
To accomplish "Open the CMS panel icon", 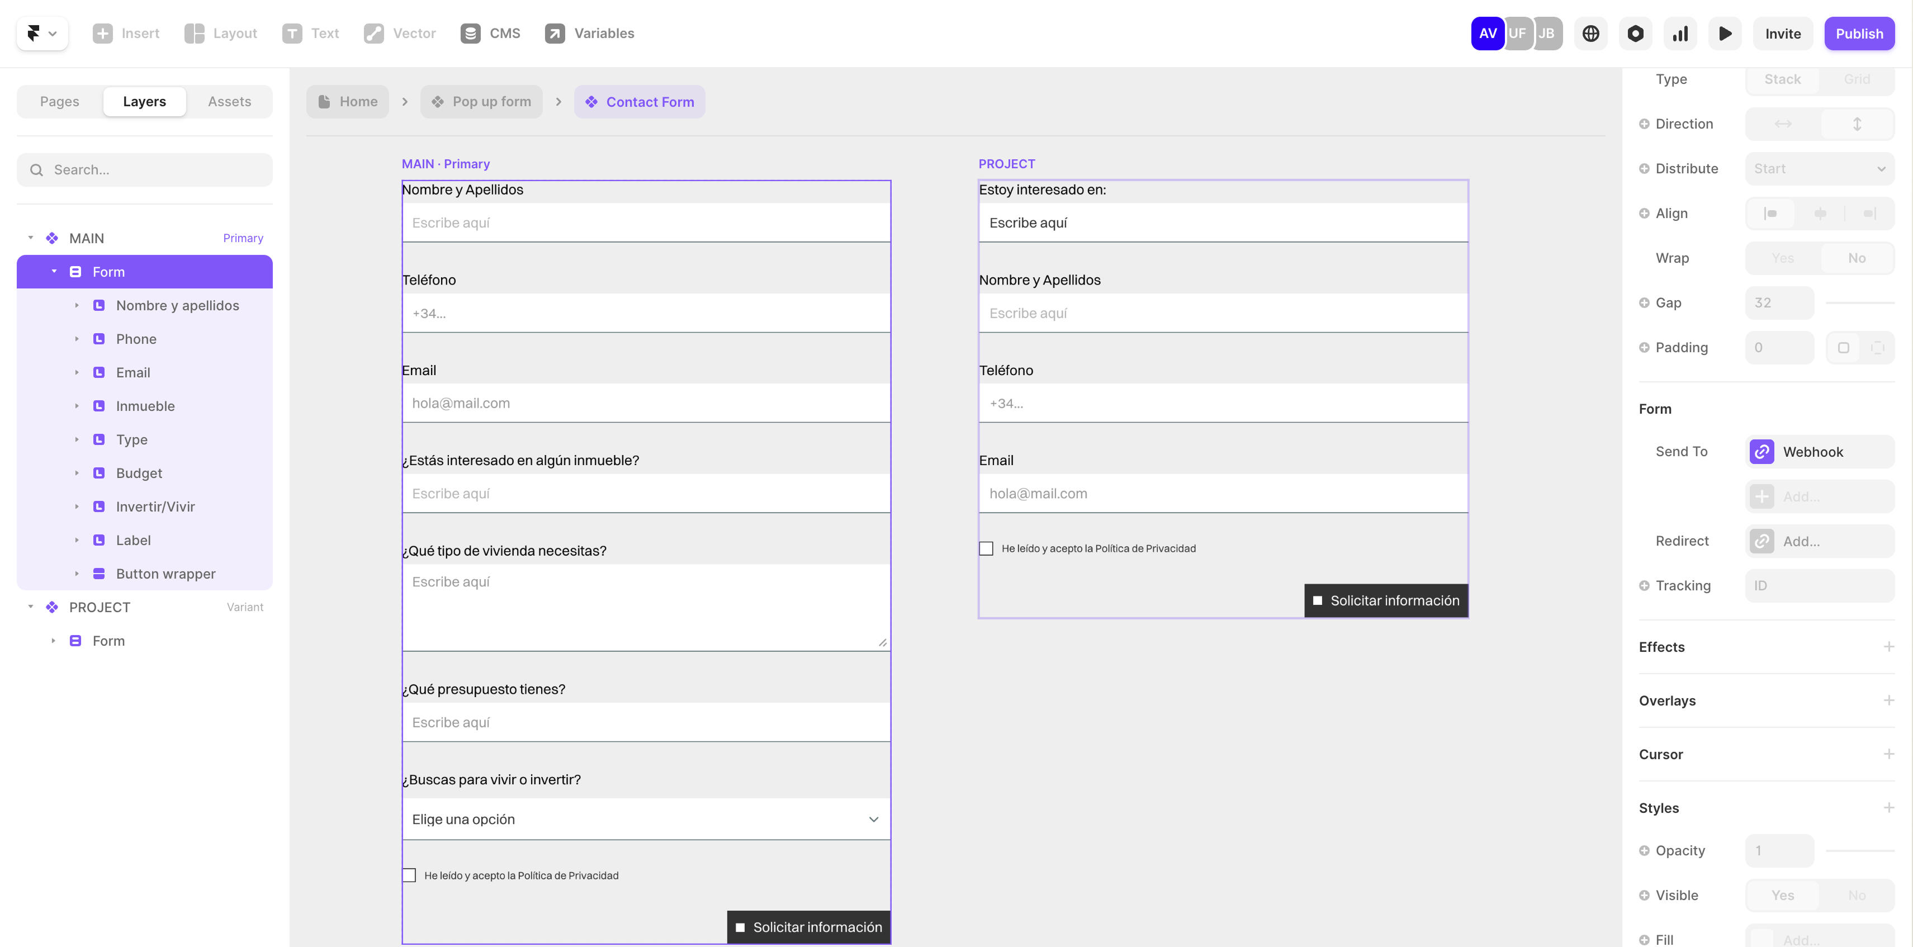I will [470, 34].
